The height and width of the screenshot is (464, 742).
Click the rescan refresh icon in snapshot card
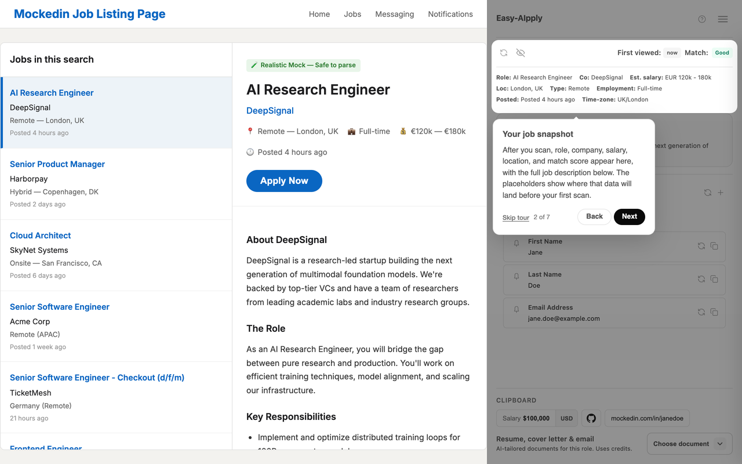tap(504, 53)
